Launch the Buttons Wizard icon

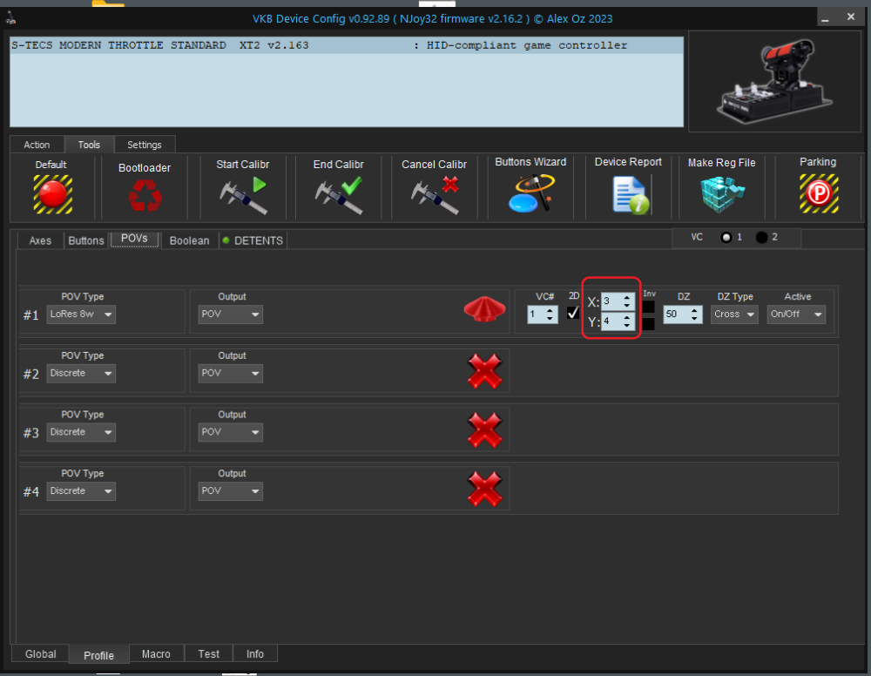click(x=530, y=193)
